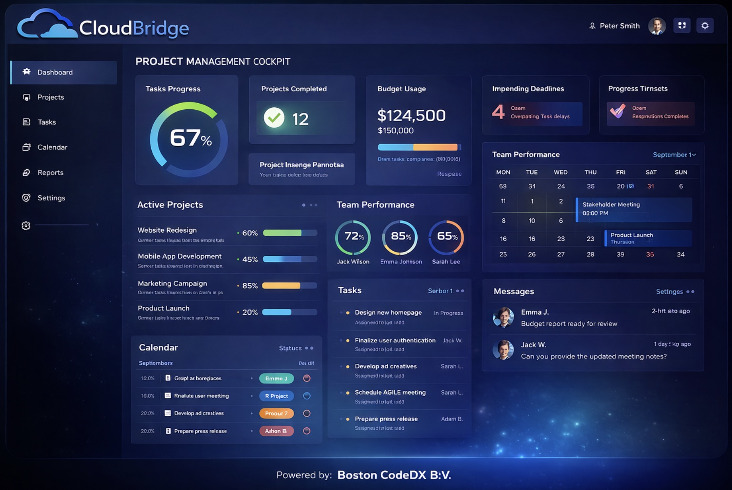Image resolution: width=732 pixels, height=490 pixels.
Task: Toggle the blue circle on R Project row
Action: tap(307, 396)
